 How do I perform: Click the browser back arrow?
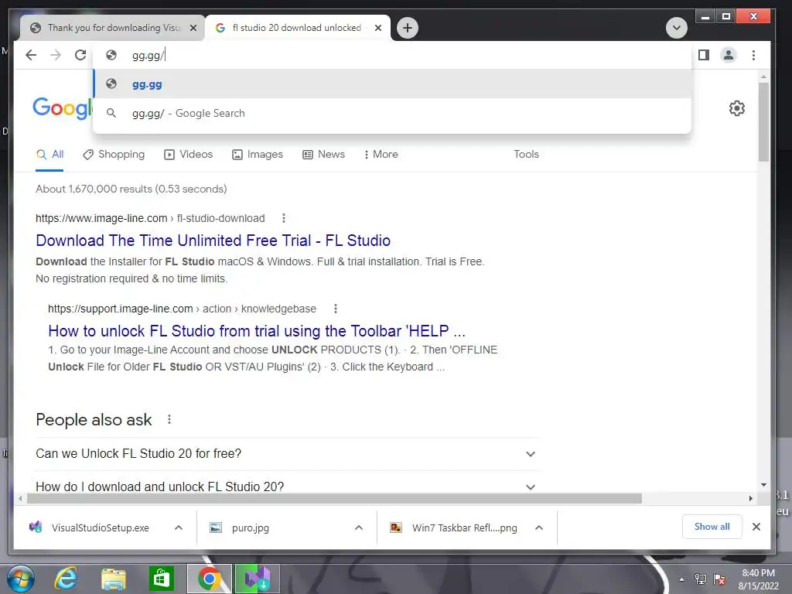tap(31, 55)
